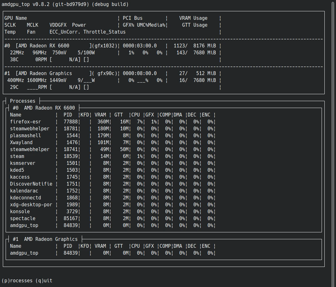Click the 27/ 512 MiB VRAM usage
The height and width of the screenshot is (287, 336).
pos(197,73)
